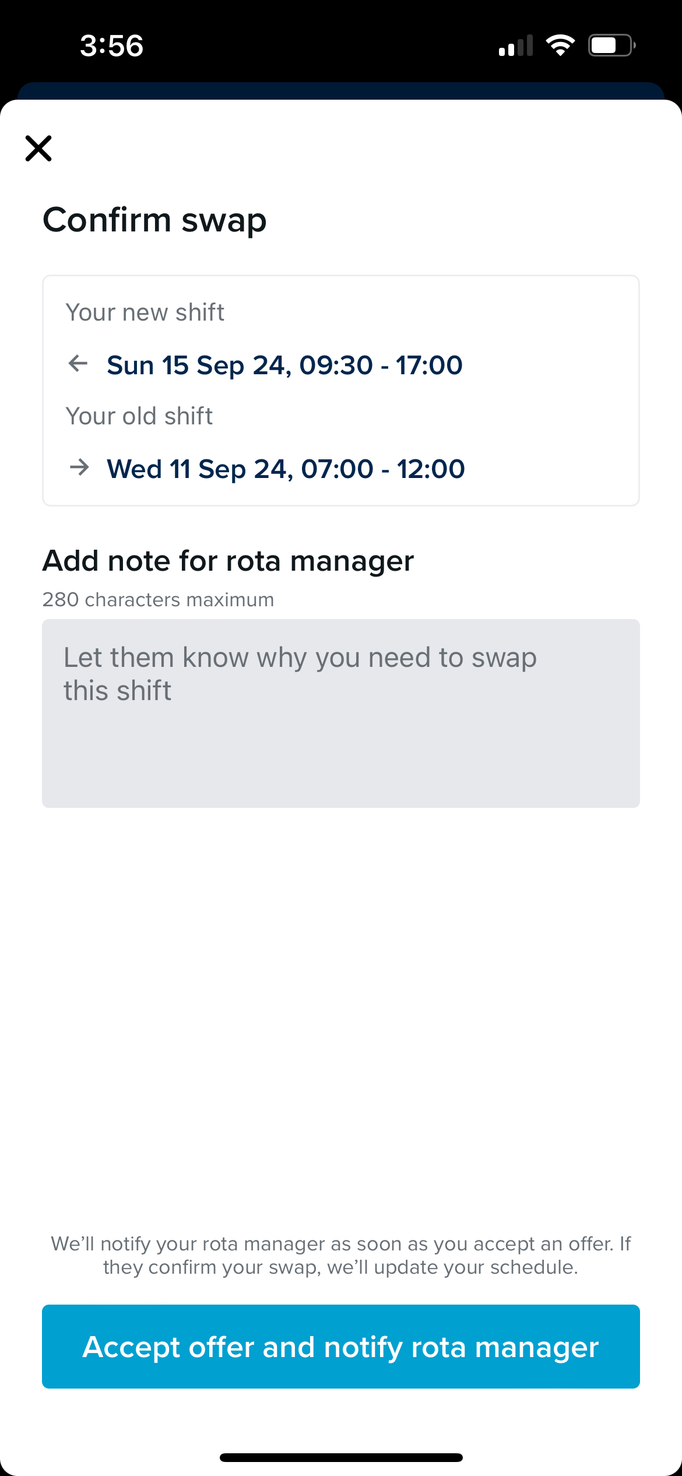Tap the 3:56 clock in status bar
Image resolution: width=682 pixels, height=1476 pixels.
[111, 45]
